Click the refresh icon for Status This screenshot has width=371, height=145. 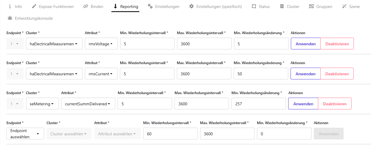pos(254,6)
